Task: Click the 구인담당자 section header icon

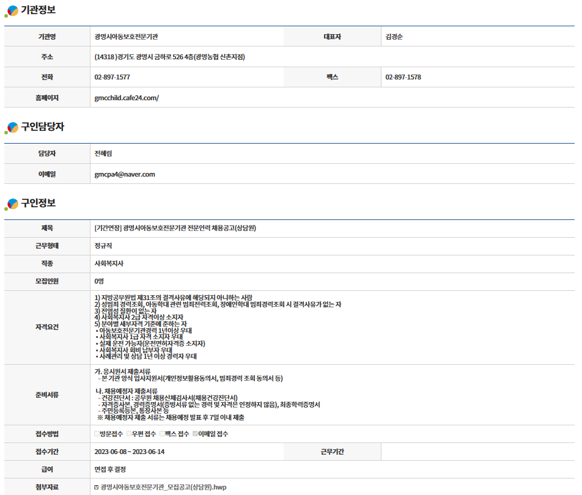Action: pyautogui.click(x=12, y=128)
